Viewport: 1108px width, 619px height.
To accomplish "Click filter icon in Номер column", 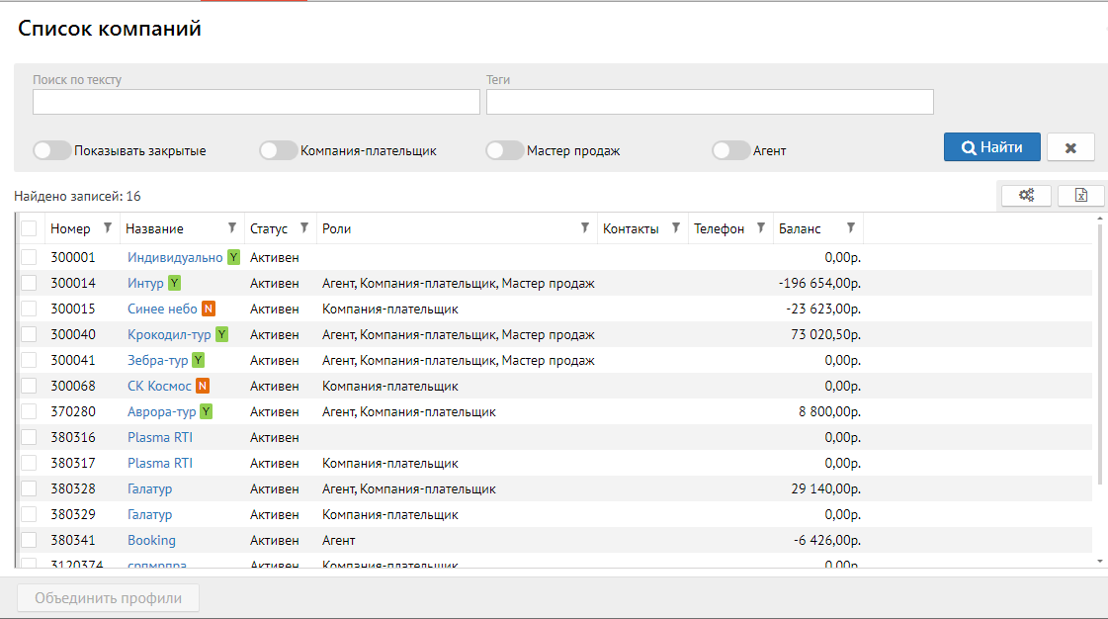I will click(108, 228).
